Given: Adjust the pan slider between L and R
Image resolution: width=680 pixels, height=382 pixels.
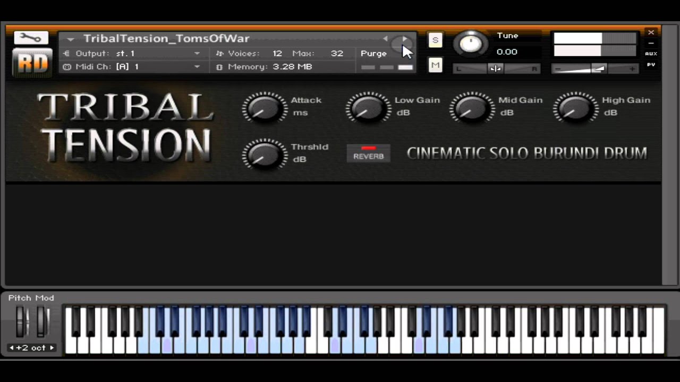Looking at the screenshot, I should pos(496,68).
